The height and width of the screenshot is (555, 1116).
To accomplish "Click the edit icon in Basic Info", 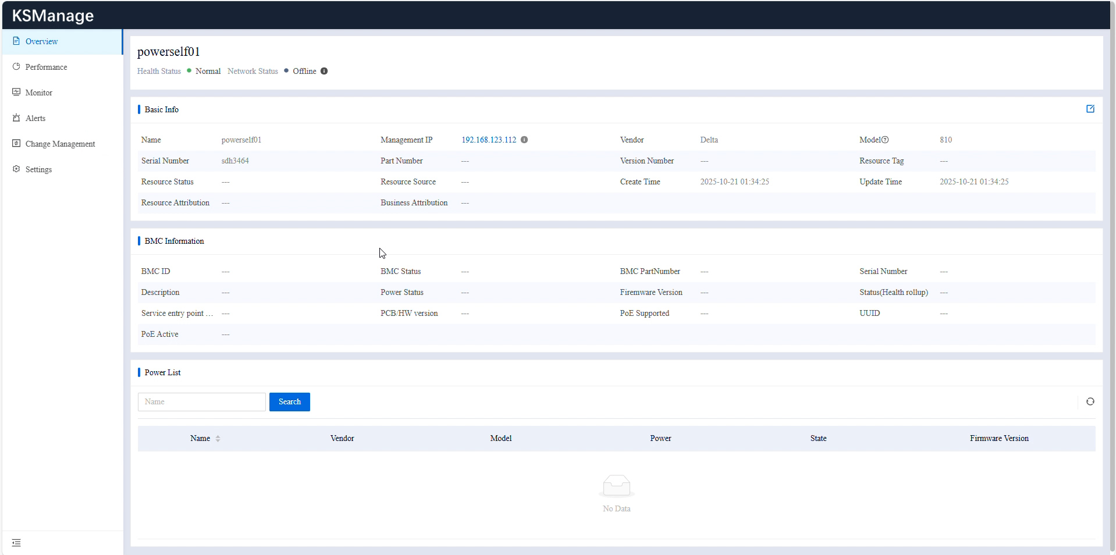I will coord(1090,109).
